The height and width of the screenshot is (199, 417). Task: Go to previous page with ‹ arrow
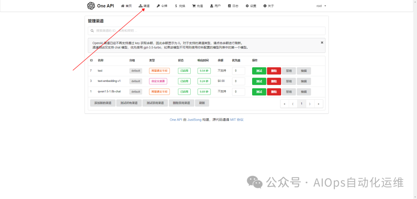[x=293, y=104]
